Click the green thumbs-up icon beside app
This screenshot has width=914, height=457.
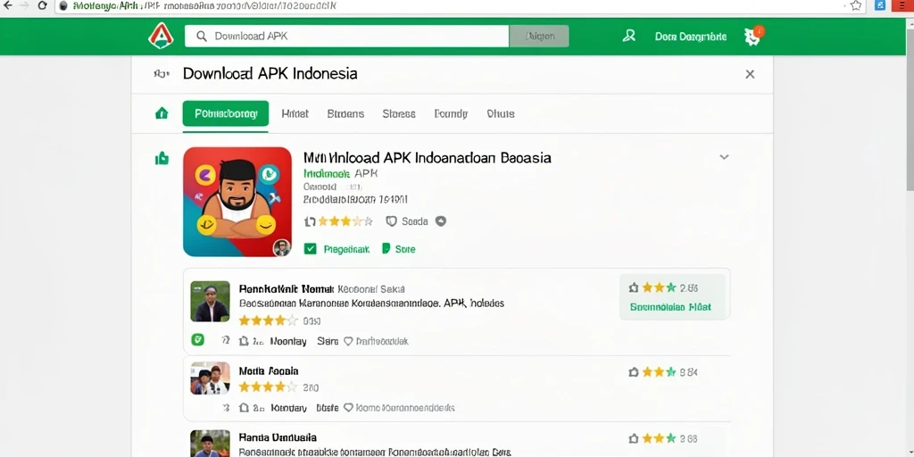tap(162, 158)
